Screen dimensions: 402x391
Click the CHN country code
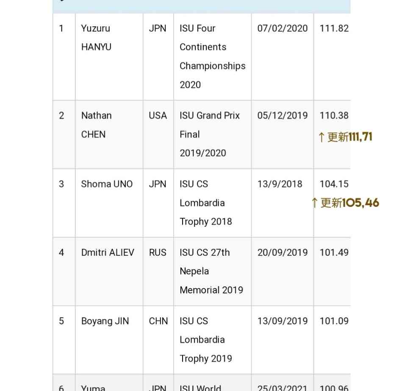point(158,321)
